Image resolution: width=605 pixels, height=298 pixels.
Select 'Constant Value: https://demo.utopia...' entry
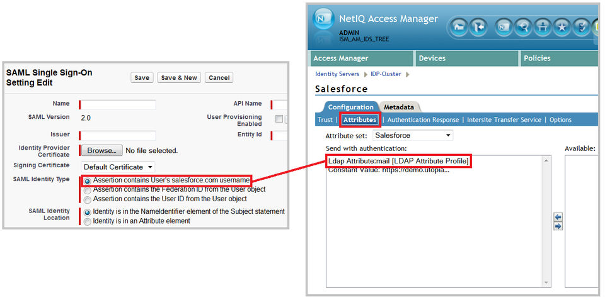389,170
